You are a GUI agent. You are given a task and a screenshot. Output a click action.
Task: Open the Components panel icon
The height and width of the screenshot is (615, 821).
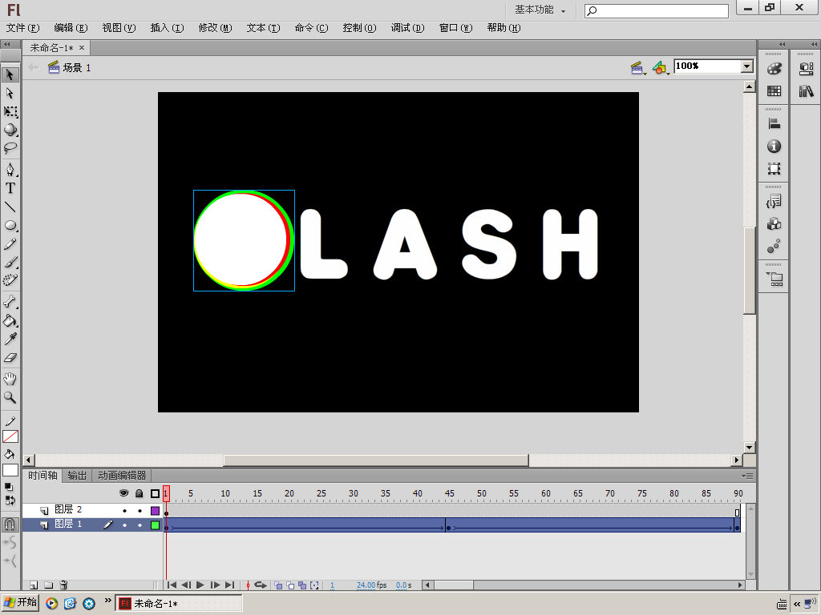click(774, 224)
